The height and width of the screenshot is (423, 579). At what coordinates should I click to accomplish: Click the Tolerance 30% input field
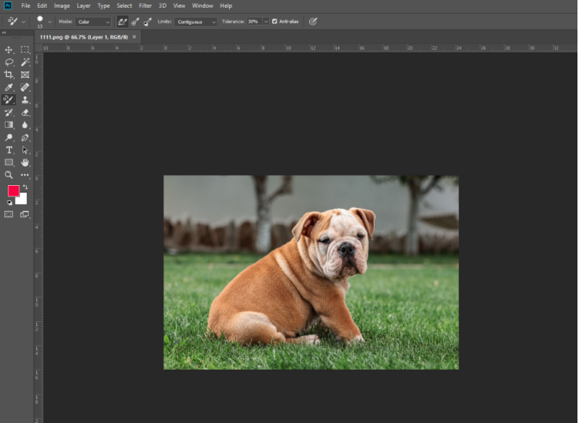254,22
